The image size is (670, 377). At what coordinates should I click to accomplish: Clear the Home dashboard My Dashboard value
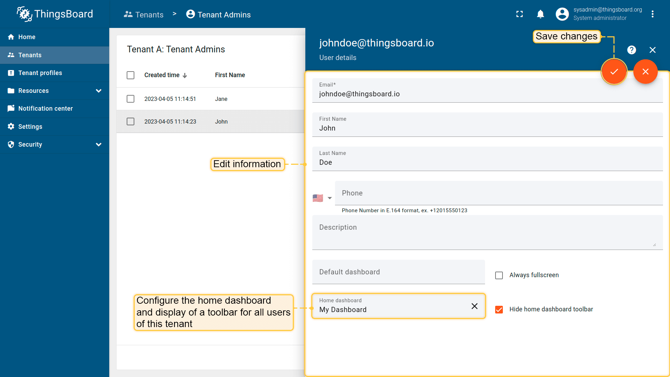coord(474,306)
